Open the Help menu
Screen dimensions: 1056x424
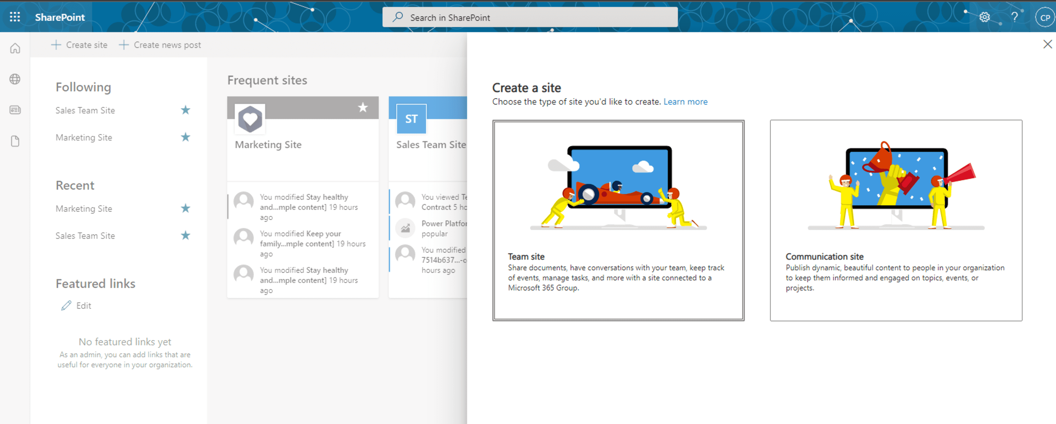click(1015, 17)
